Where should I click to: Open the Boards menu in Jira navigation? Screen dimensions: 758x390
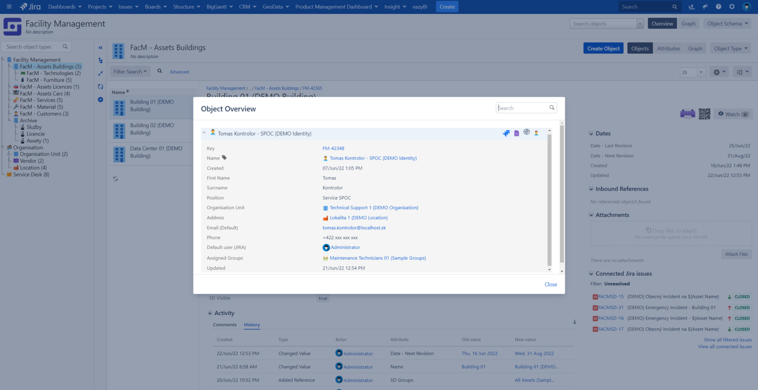point(155,6)
